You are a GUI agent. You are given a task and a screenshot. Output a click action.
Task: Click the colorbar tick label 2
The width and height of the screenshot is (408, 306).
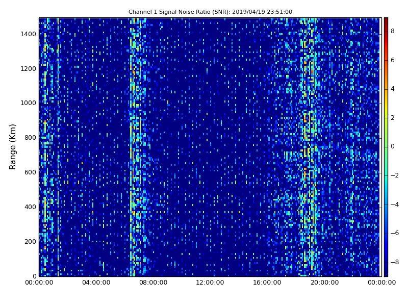coord(393,118)
